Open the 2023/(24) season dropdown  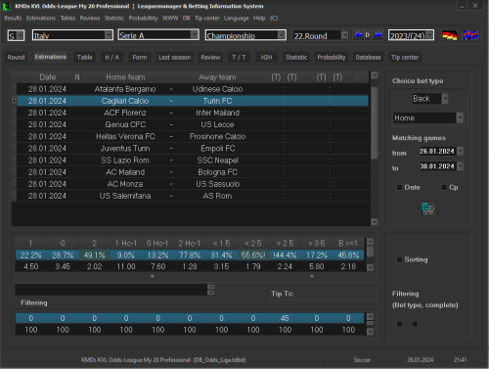coord(430,35)
